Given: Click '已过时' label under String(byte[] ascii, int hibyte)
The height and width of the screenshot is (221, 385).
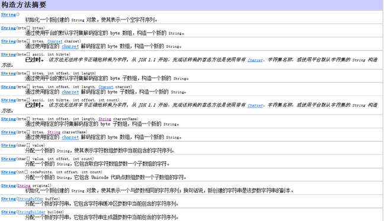Looking at the screenshot, I should point(34,60).
